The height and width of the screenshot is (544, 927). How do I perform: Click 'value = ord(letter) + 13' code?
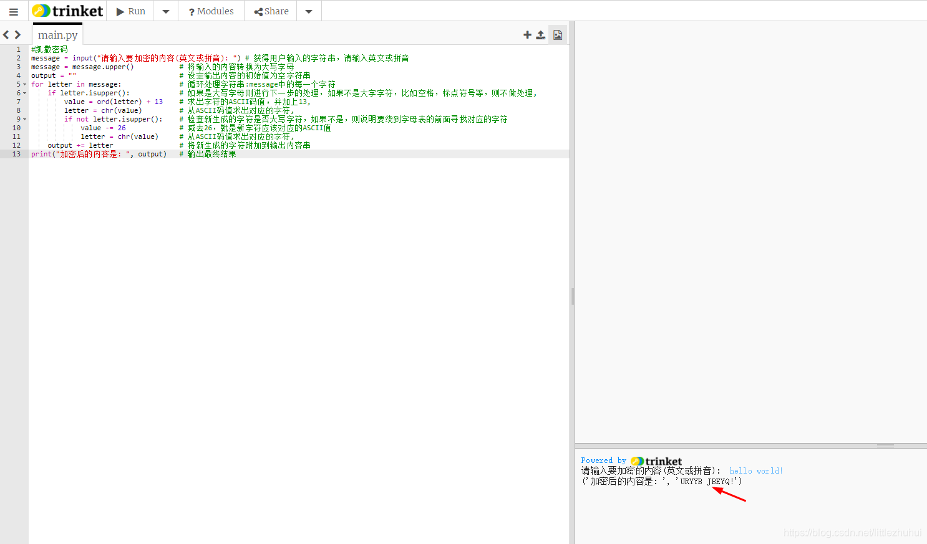(x=113, y=102)
